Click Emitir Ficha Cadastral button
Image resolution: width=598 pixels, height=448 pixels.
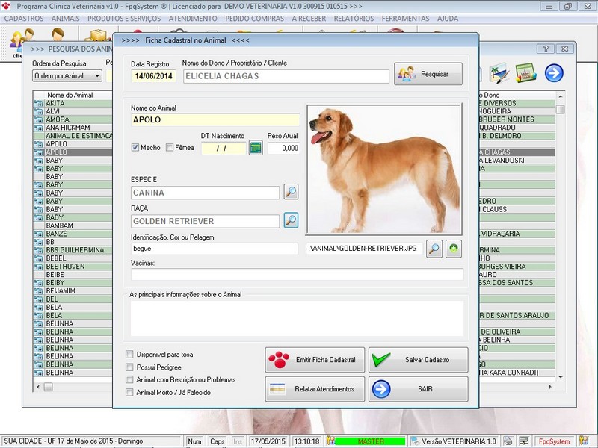tap(315, 360)
